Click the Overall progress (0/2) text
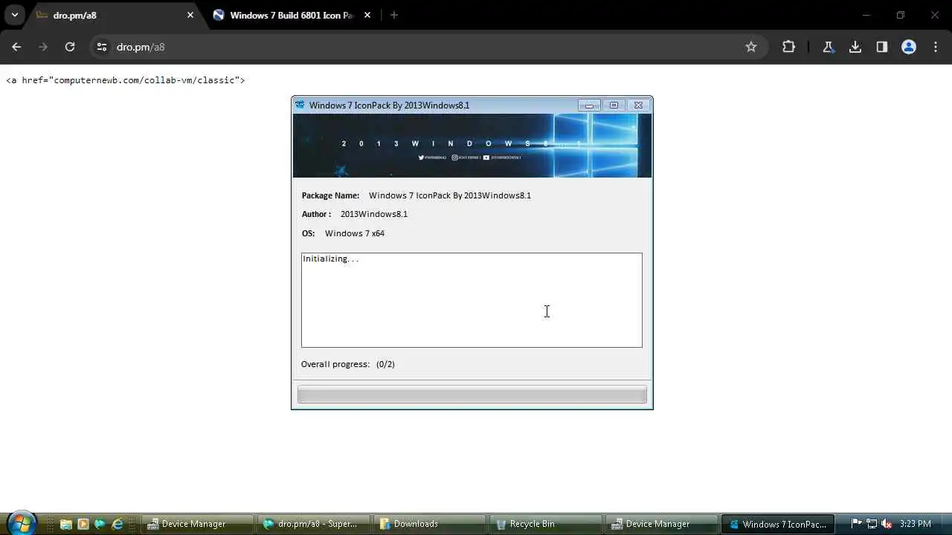Image resolution: width=952 pixels, height=535 pixels. pyautogui.click(x=348, y=364)
